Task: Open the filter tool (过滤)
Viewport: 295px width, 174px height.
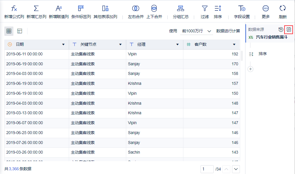Action: [205, 12]
